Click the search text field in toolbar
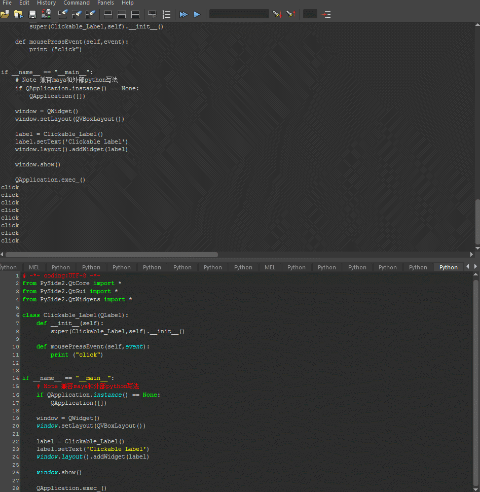Screen dimensions: 480x492 [x=239, y=14]
